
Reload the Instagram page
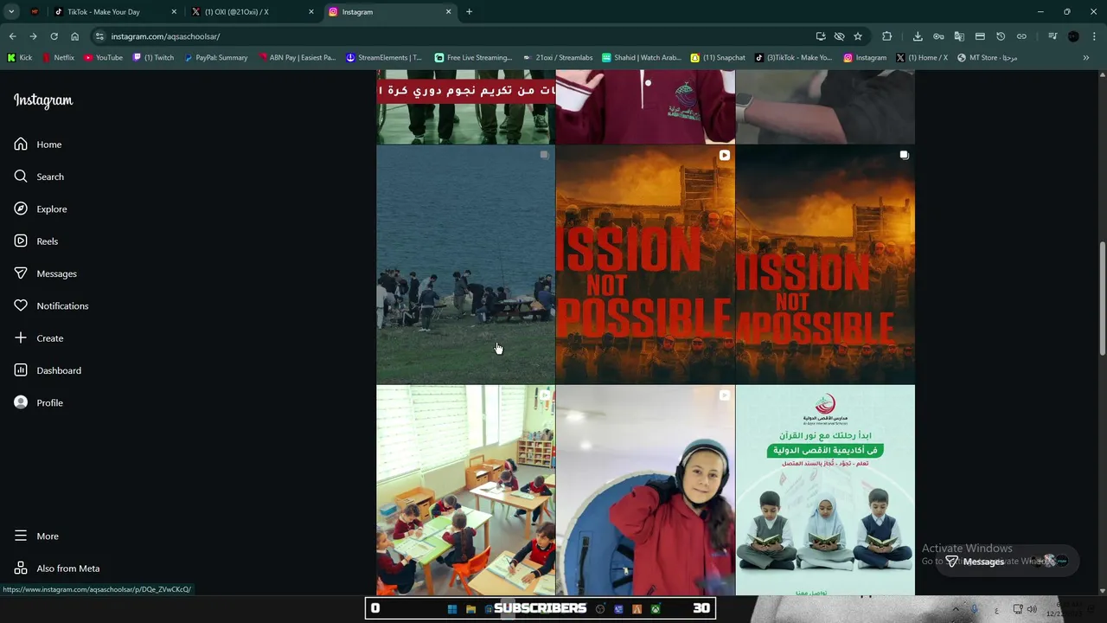pyautogui.click(x=54, y=36)
